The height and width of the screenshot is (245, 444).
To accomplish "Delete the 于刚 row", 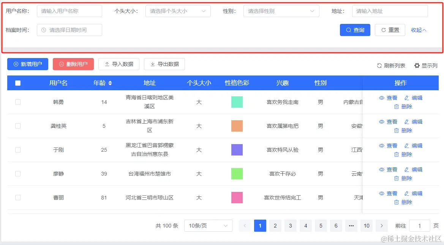I will (x=403, y=154).
